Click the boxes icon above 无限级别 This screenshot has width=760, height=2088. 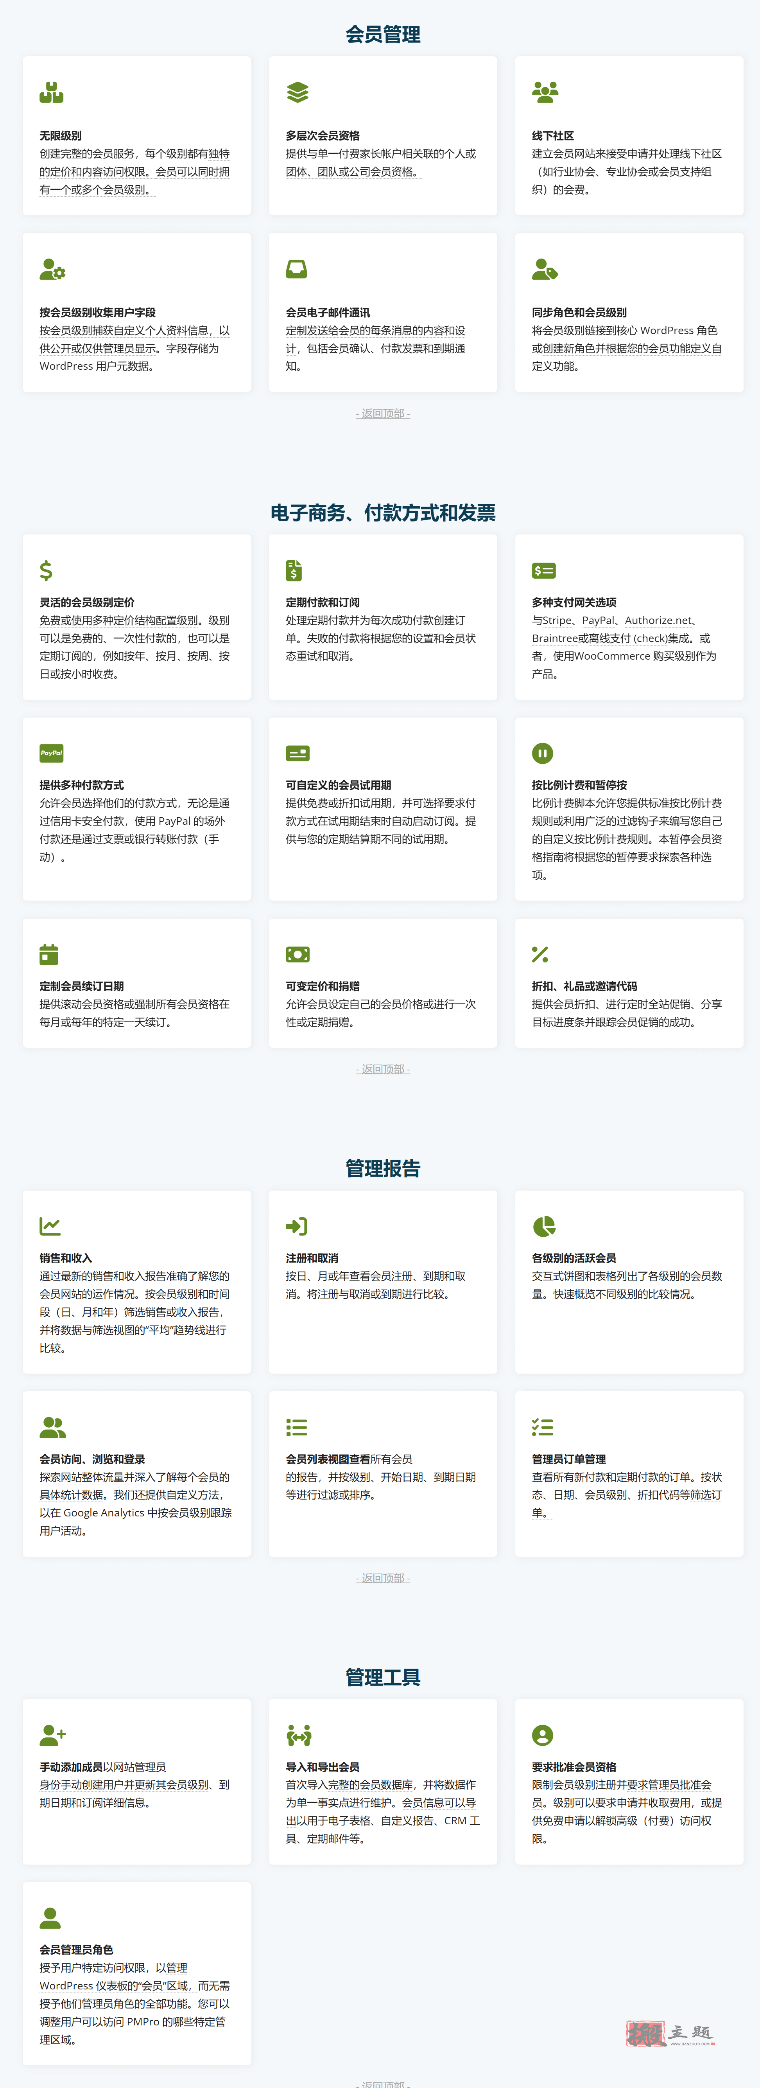[51, 92]
